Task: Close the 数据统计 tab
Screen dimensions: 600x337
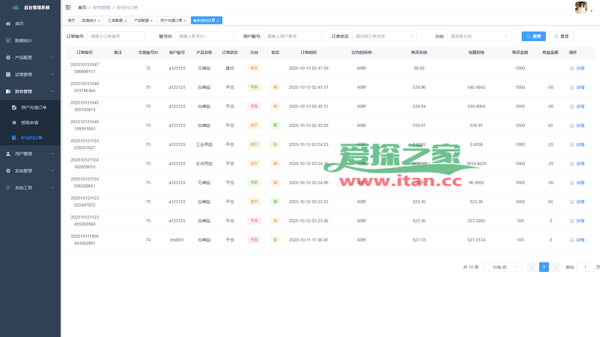Action: [x=99, y=21]
